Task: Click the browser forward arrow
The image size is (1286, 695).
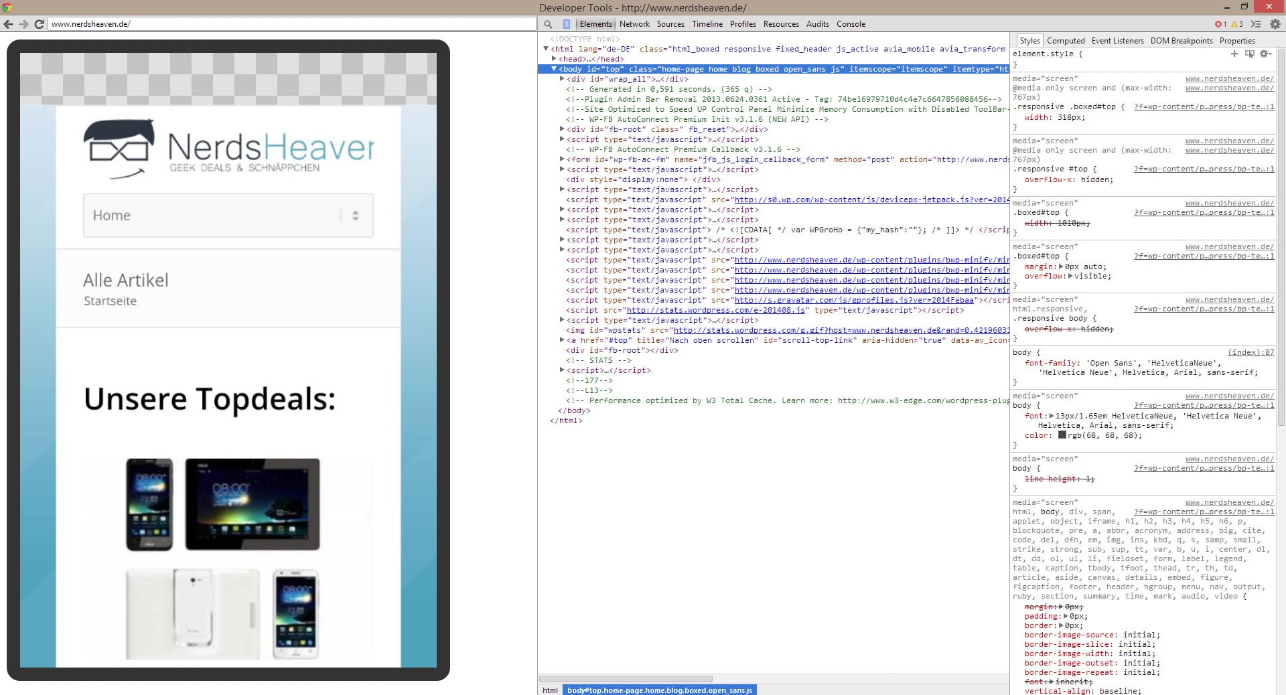Action: pos(23,24)
